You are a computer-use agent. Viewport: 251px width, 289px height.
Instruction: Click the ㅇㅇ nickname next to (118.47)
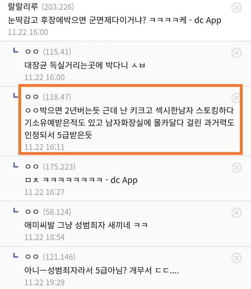coord(32,97)
